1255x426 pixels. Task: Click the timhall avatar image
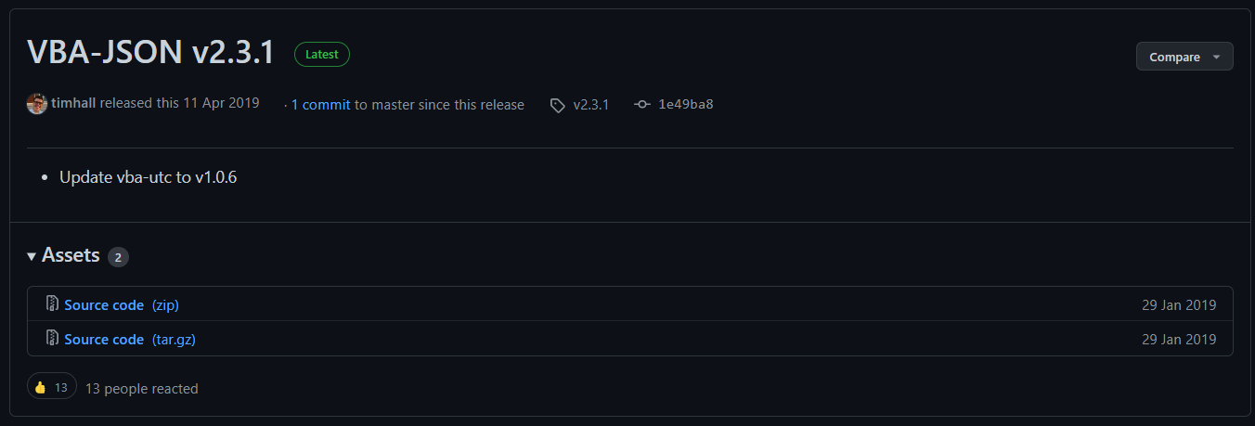click(x=37, y=104)
